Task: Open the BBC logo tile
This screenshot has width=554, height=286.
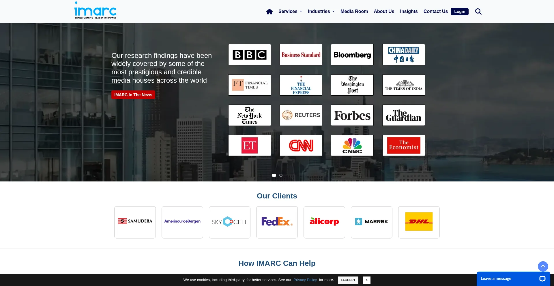Action: [x=250, y=55]
